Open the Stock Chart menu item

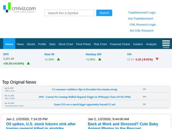(x=66, y=44)
